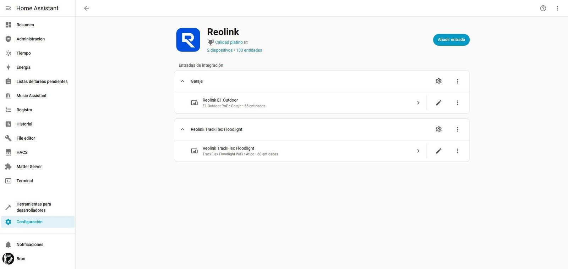568x269 pixels.
Task: Click 'Entradas de integración' heading
Action: pos(201,65)
